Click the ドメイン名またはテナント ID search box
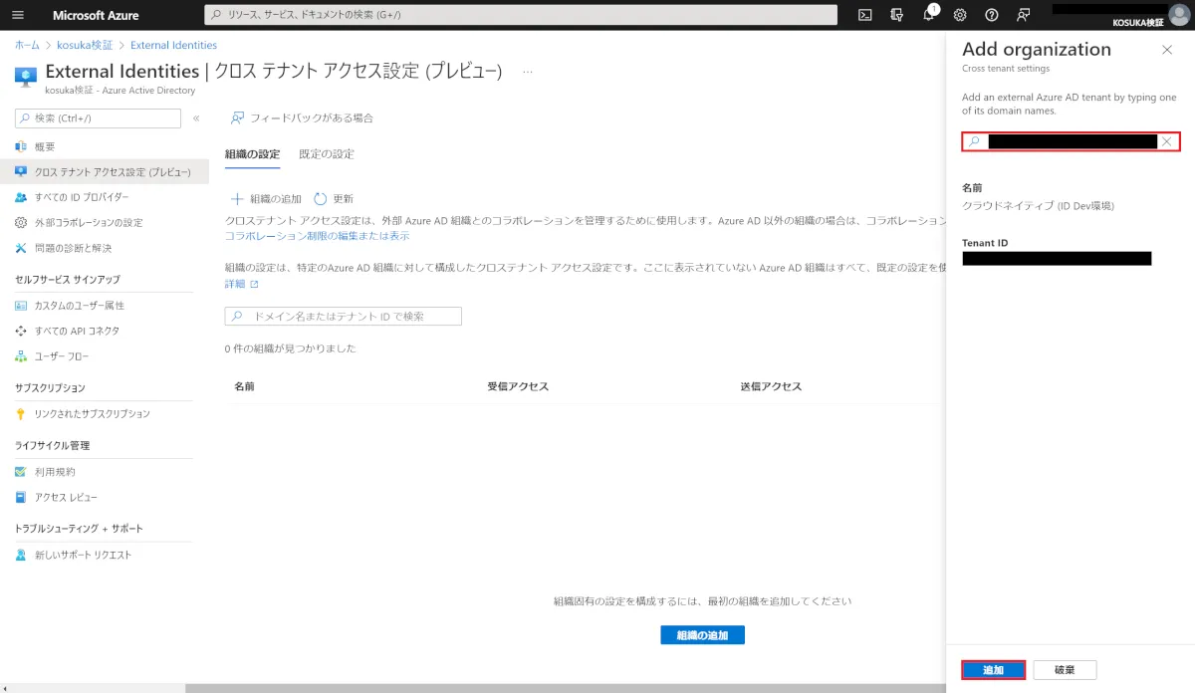 click(344, 316)
